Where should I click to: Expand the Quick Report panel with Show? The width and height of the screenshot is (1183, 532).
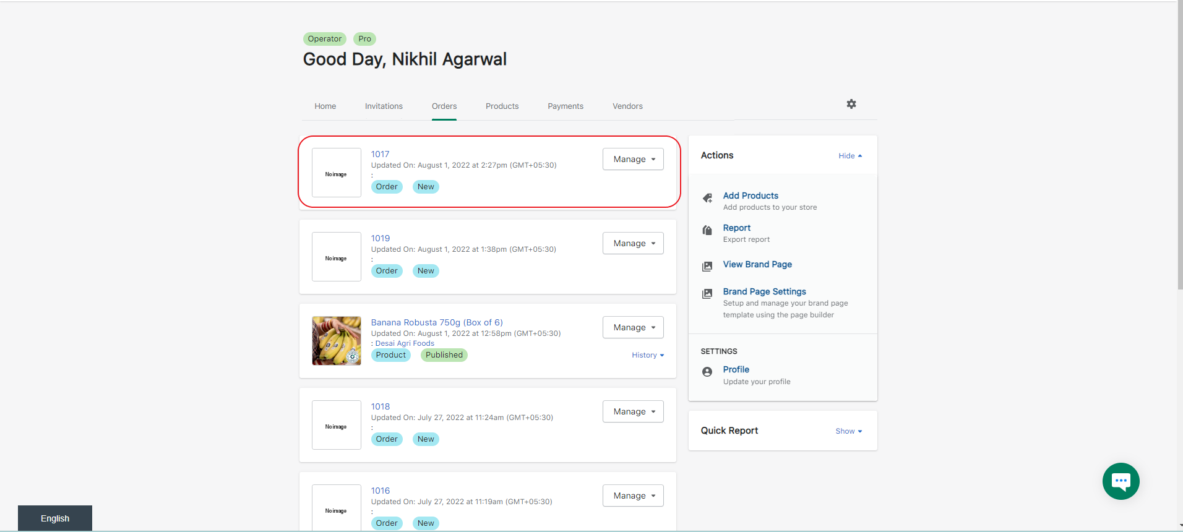click(848, 431)
